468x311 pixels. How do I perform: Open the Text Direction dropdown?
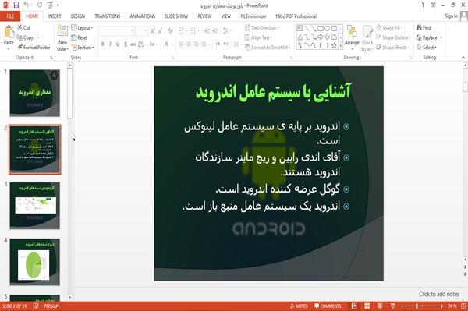pos(262,28)
